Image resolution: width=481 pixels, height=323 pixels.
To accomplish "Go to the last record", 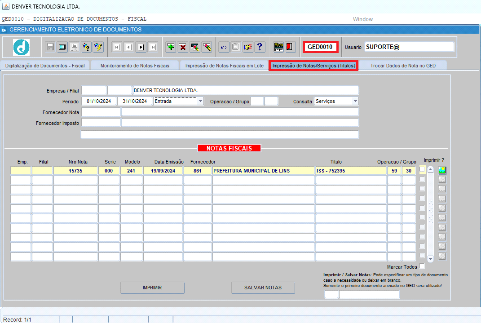I will pyautogui.click(x=153, y=47).
